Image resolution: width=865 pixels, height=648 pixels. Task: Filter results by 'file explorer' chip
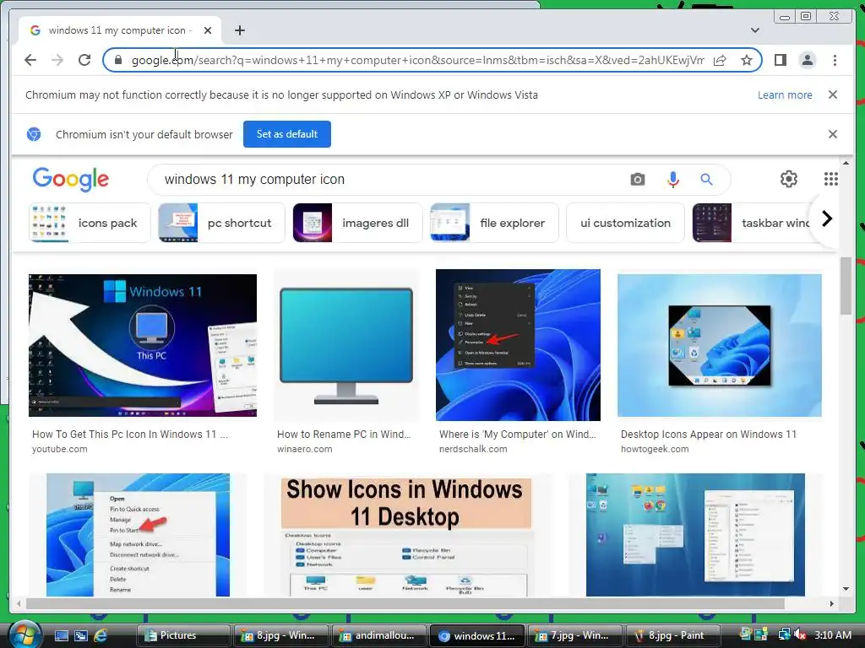coord(494,223)
